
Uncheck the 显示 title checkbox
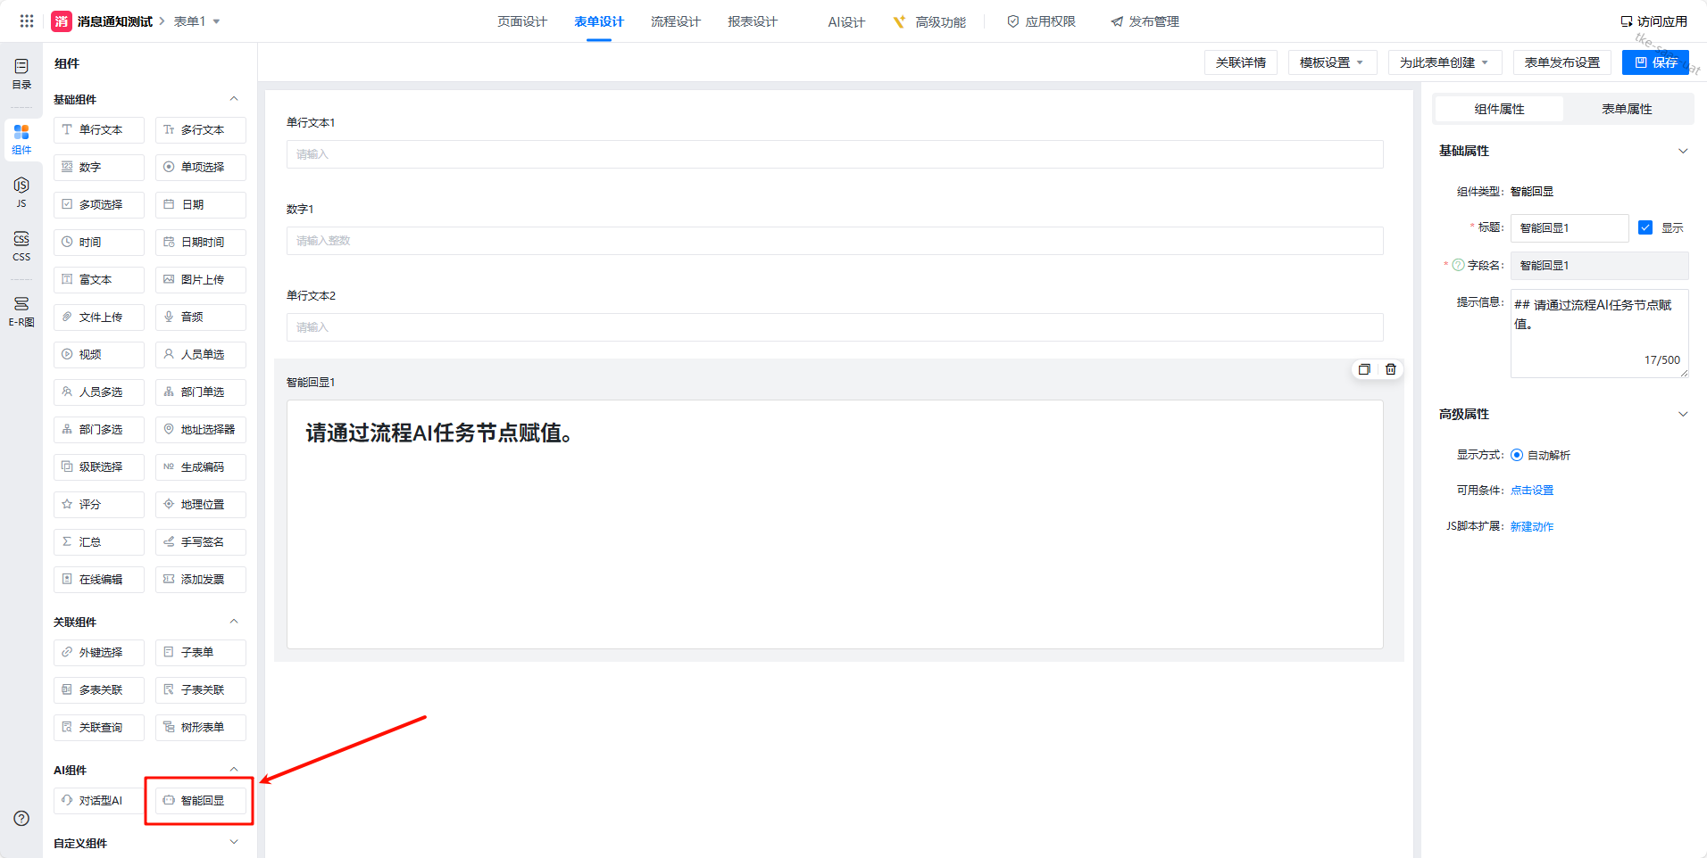(1645, 227)
